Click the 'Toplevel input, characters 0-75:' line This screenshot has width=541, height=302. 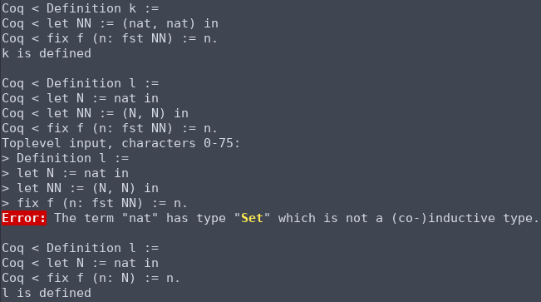(120, 143)
